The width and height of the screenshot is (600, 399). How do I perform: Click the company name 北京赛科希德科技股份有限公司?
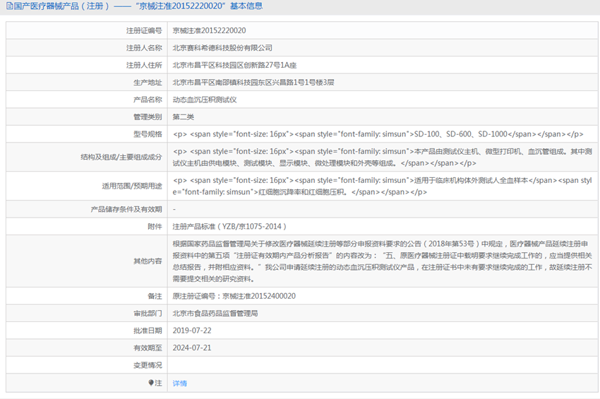[222, 48]
